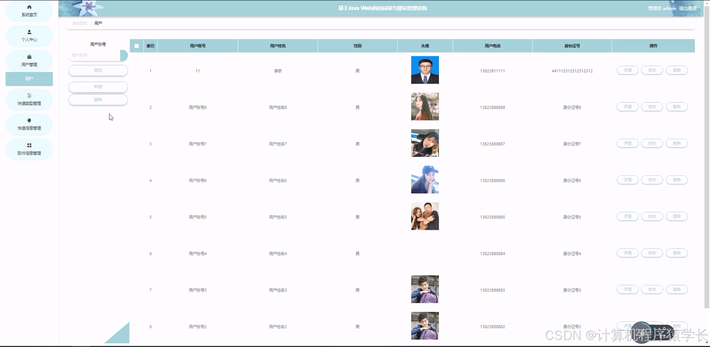Open avatar photo of user 李安
The width and height of the screenshot is (710, 347).
(425, 70)
